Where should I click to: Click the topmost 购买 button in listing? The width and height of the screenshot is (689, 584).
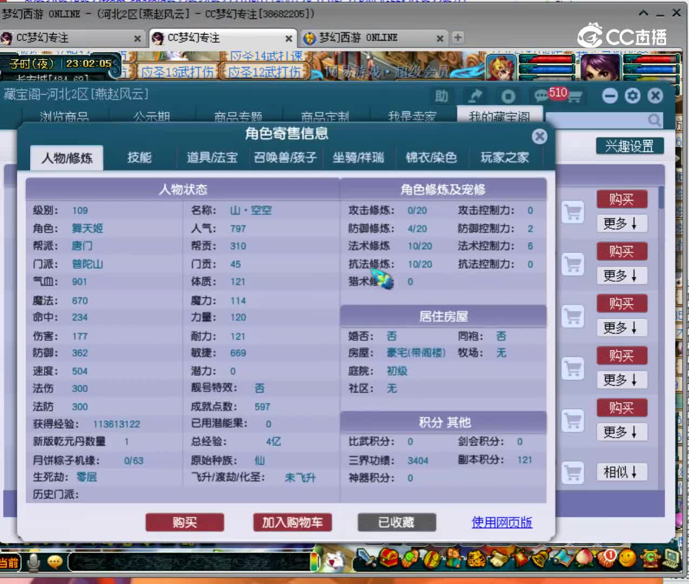[x=622, y=199]
